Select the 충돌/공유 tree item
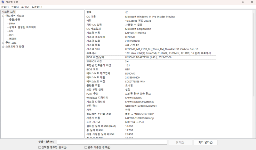This screenshot has height=150, width=256. (x=15, y=19)
